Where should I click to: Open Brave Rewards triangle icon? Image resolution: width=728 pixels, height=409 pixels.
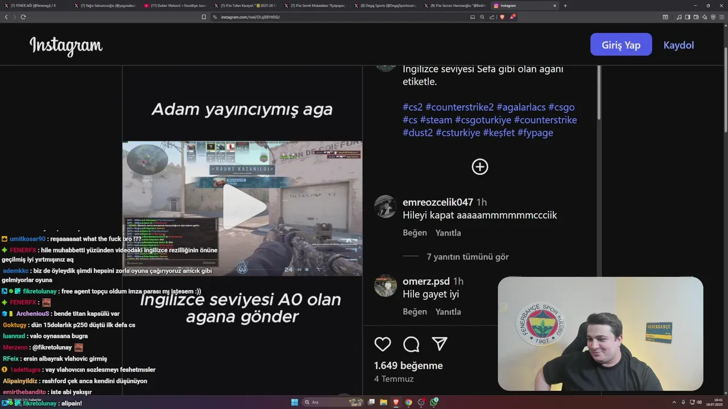pos(512,17)
